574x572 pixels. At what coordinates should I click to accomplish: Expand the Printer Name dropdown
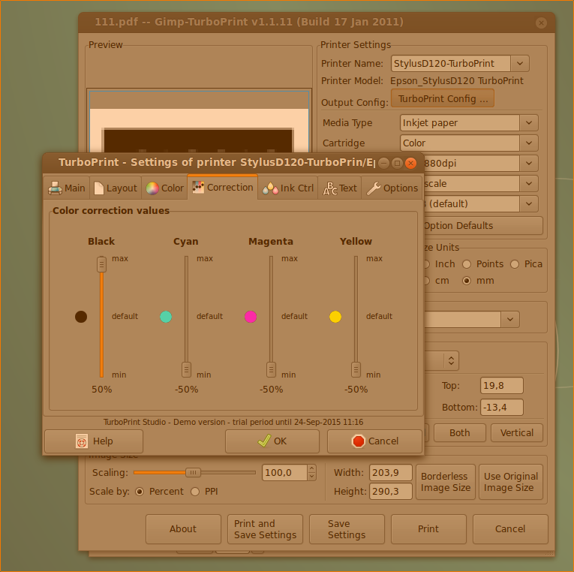coord(520,64)
